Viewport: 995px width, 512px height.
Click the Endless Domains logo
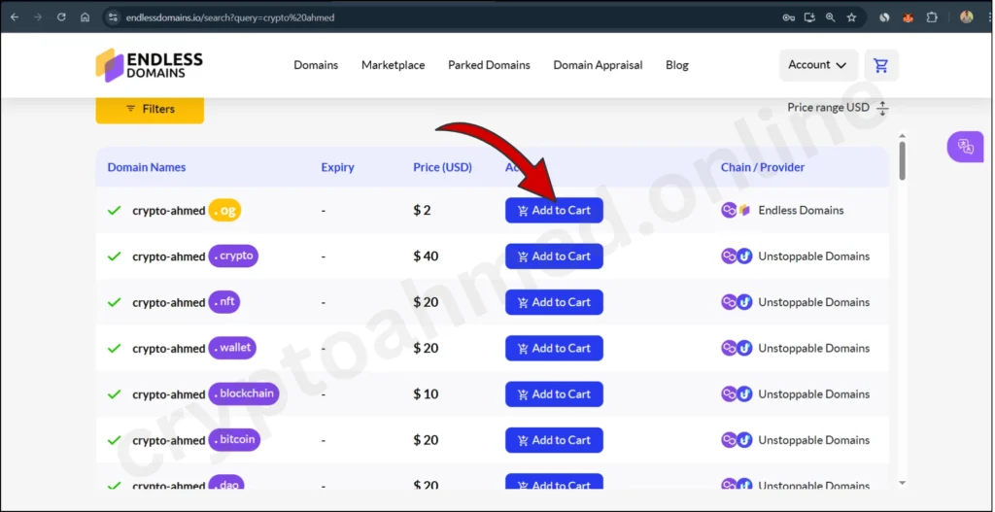click(150, 65)
